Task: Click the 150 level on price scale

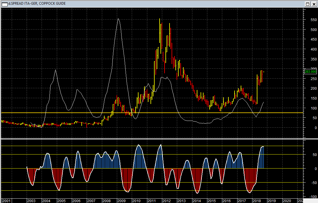Action: click(314, 98)
